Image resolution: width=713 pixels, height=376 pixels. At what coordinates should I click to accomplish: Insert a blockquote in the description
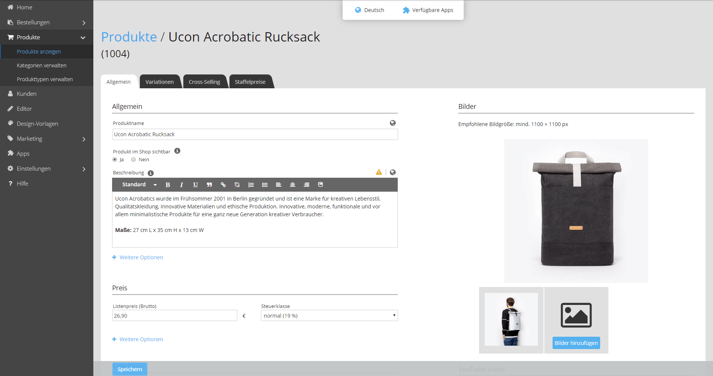[x=209, y=185]
